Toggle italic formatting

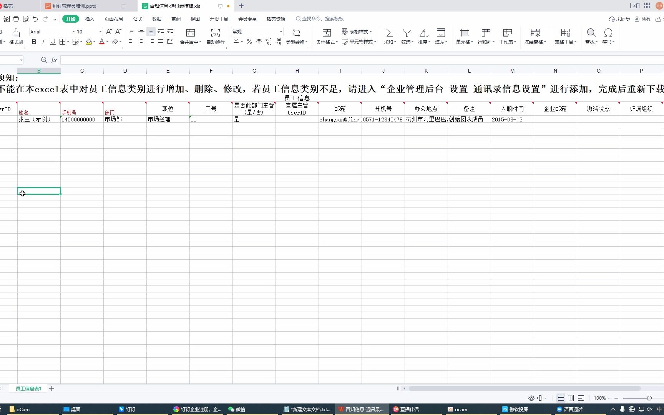pyautogui.click(x=43, y=41)
